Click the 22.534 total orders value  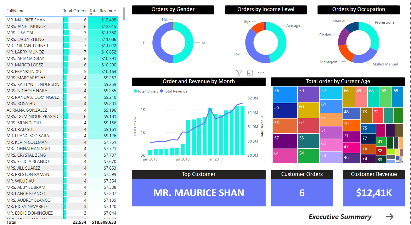[x=80, y=222]
